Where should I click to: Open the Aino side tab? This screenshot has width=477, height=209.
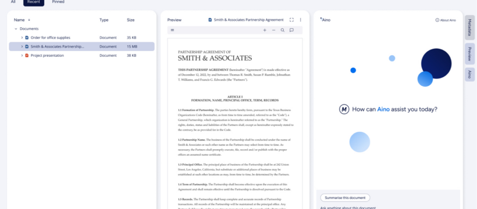(469, 74)
